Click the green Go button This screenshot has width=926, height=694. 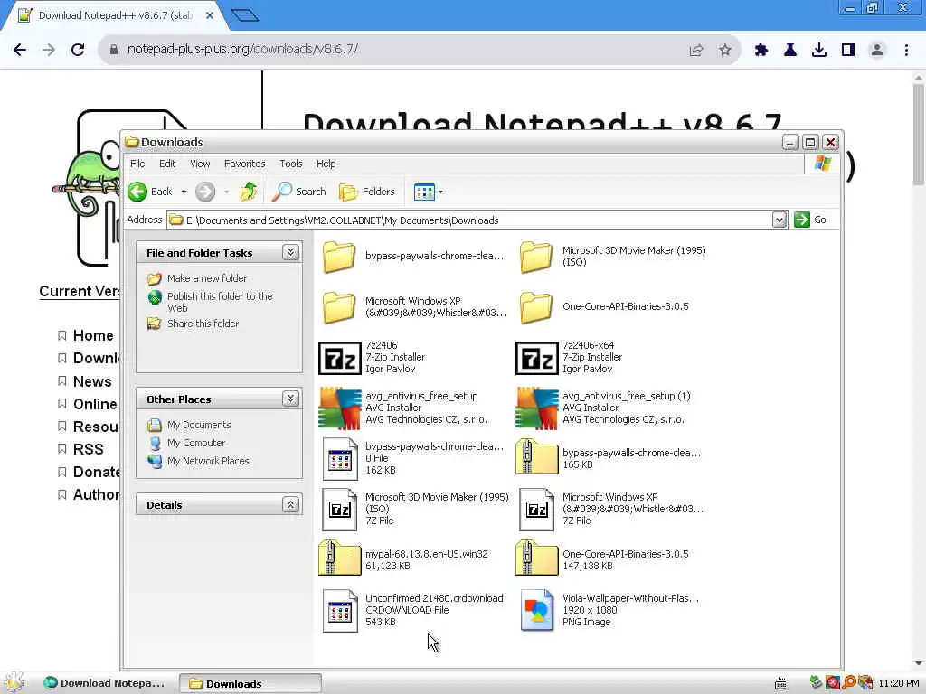coord(810,220)
